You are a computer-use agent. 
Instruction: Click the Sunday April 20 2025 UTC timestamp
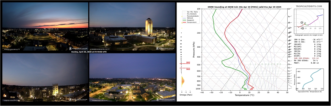click(89, 52)
